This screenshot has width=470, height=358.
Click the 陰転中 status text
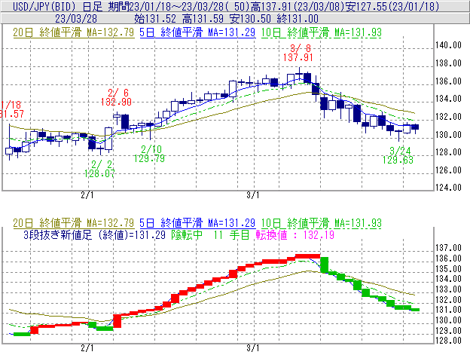tap(187, 234)
